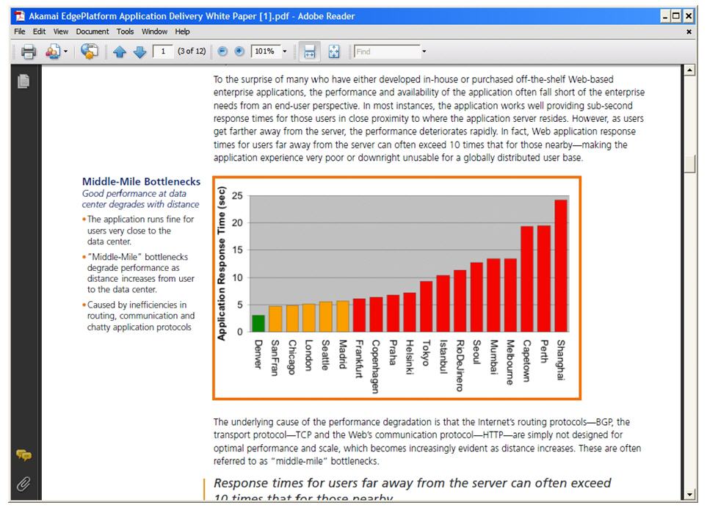Open the Find options dropdown arrow

424,51
